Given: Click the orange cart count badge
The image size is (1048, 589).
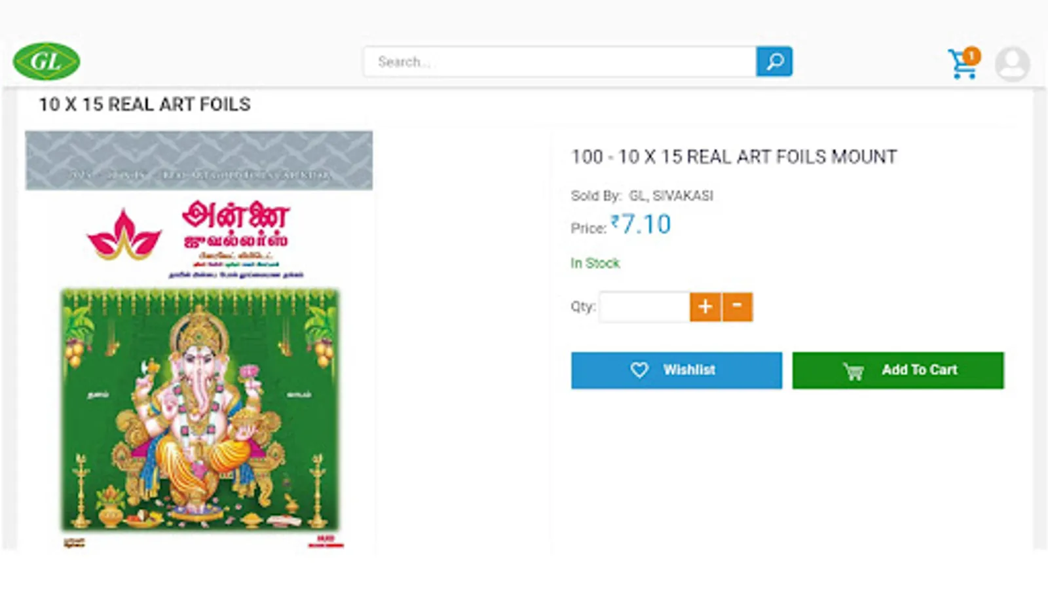Looking at the screenshot, I should click(971, 56).
